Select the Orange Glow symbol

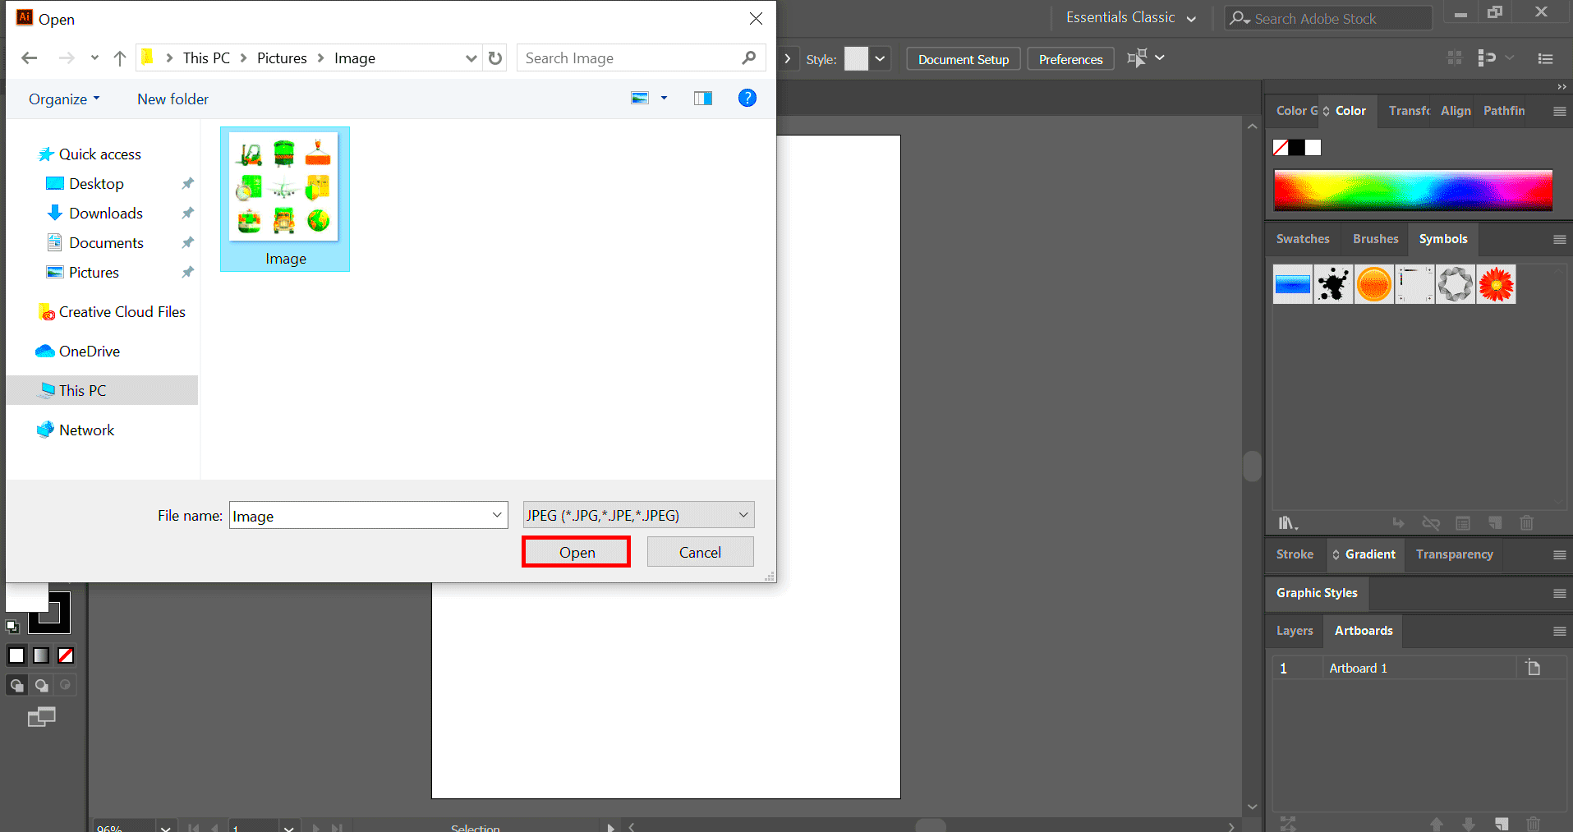[1373, 283]
